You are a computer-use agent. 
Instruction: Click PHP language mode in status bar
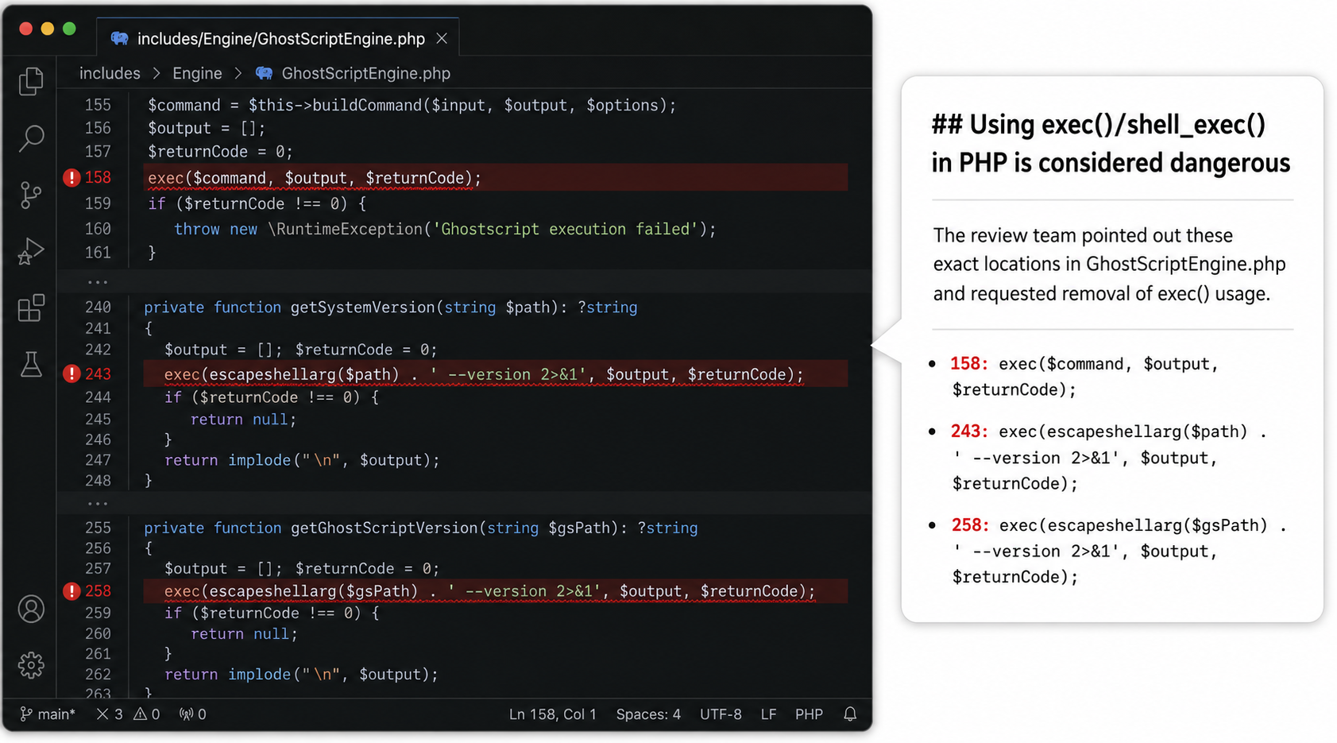809,714
